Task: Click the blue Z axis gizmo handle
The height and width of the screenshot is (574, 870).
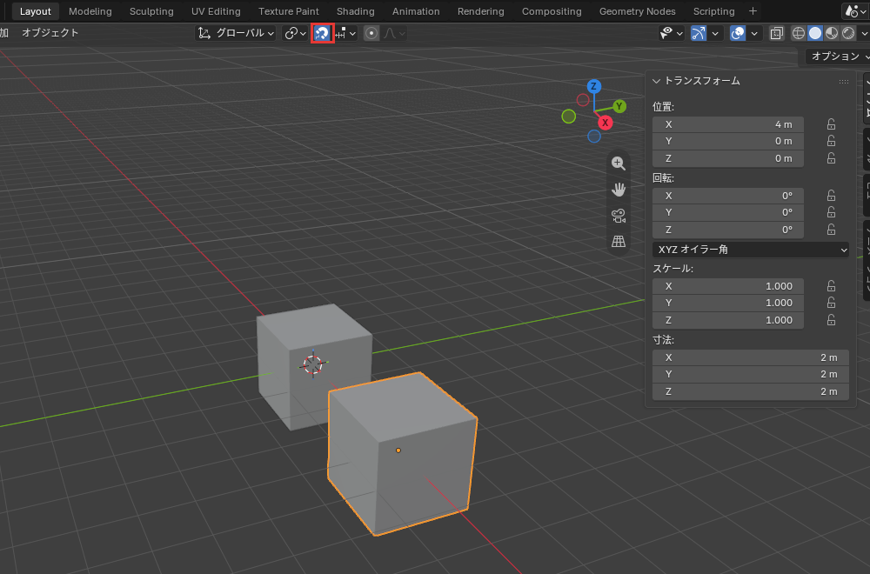Action: tap(593, 86)
